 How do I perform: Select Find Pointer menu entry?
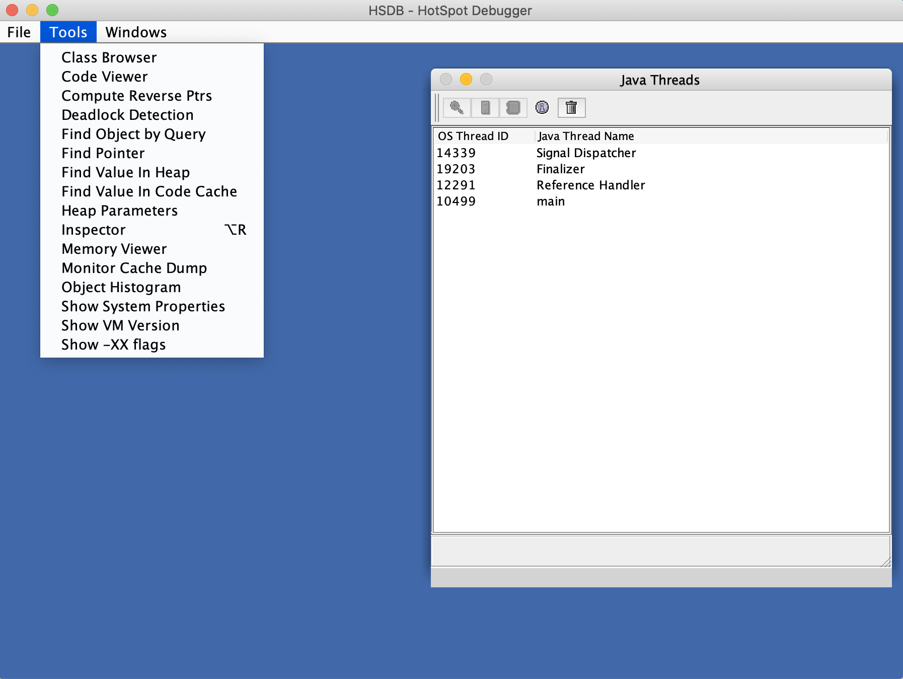click(x=152, y=153)
